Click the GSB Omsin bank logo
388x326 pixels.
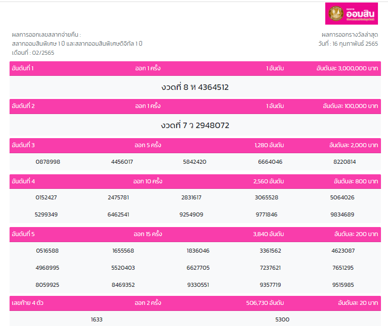pyautogui.click(x=351, y=14)
